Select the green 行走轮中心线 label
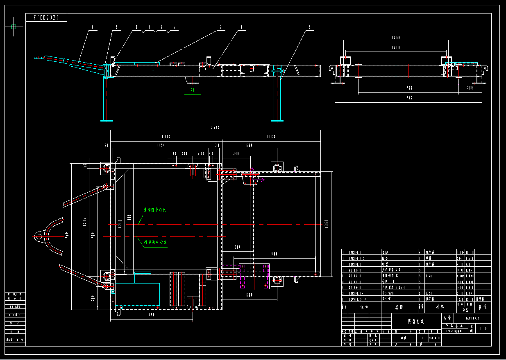 [x=156, y=242]
